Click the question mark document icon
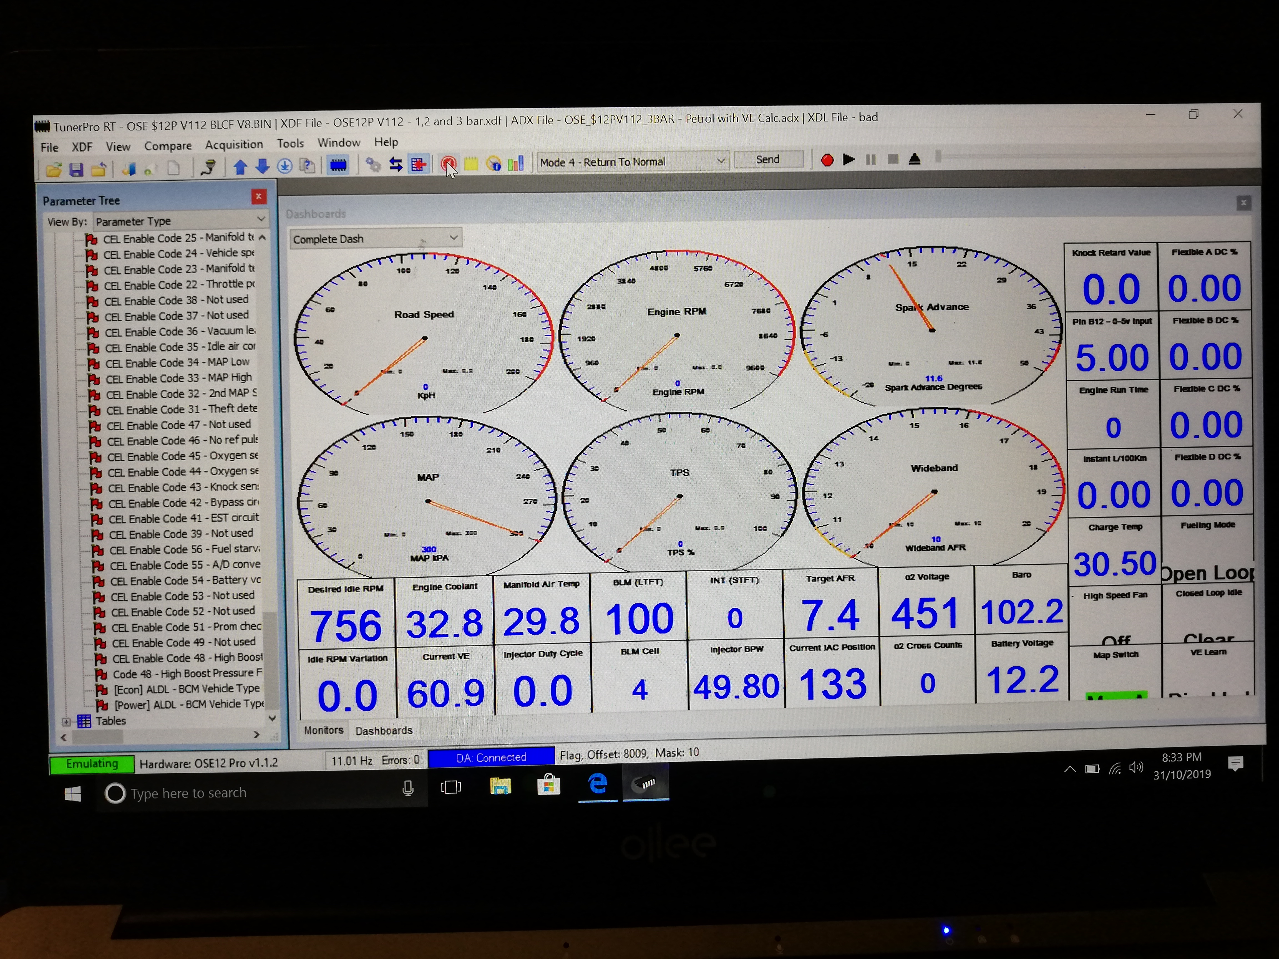 coord(307,166)
